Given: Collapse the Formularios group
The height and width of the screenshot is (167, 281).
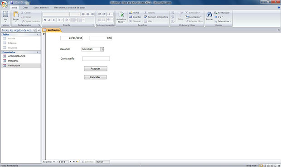Looking at the screenshot, I should (x=38, y=52).
